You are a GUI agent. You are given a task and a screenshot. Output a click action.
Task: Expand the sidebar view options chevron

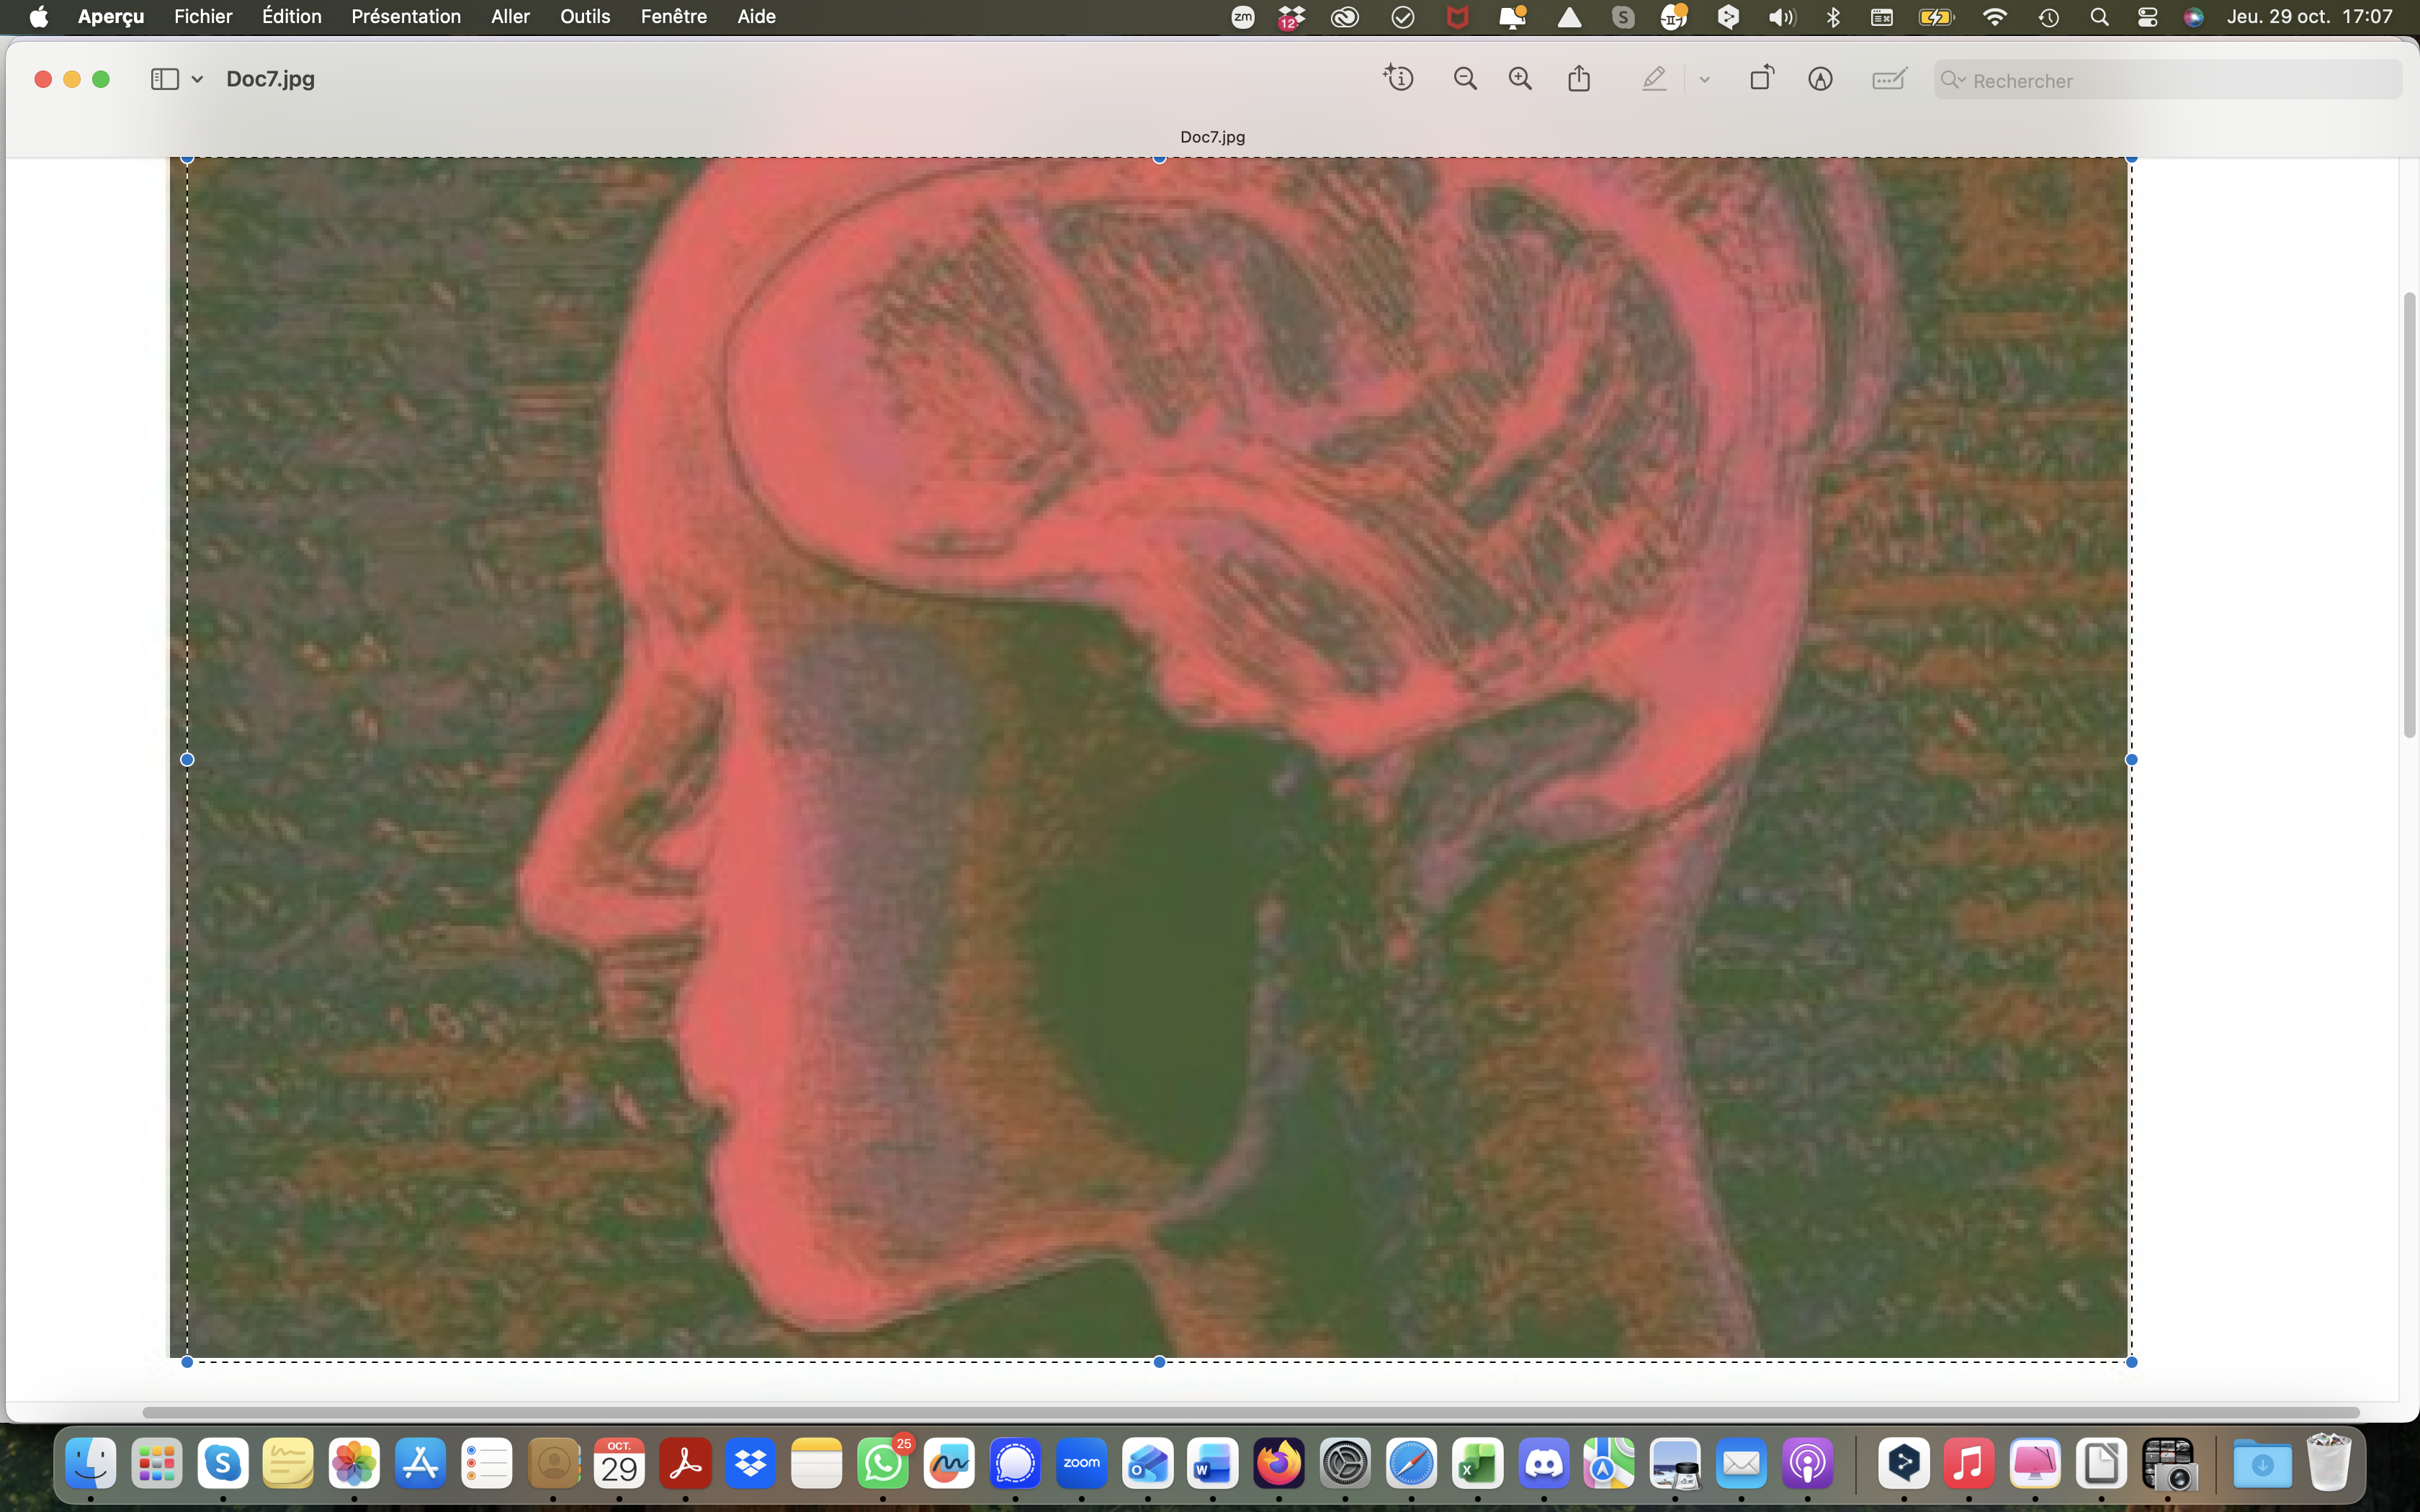(197, 79)
